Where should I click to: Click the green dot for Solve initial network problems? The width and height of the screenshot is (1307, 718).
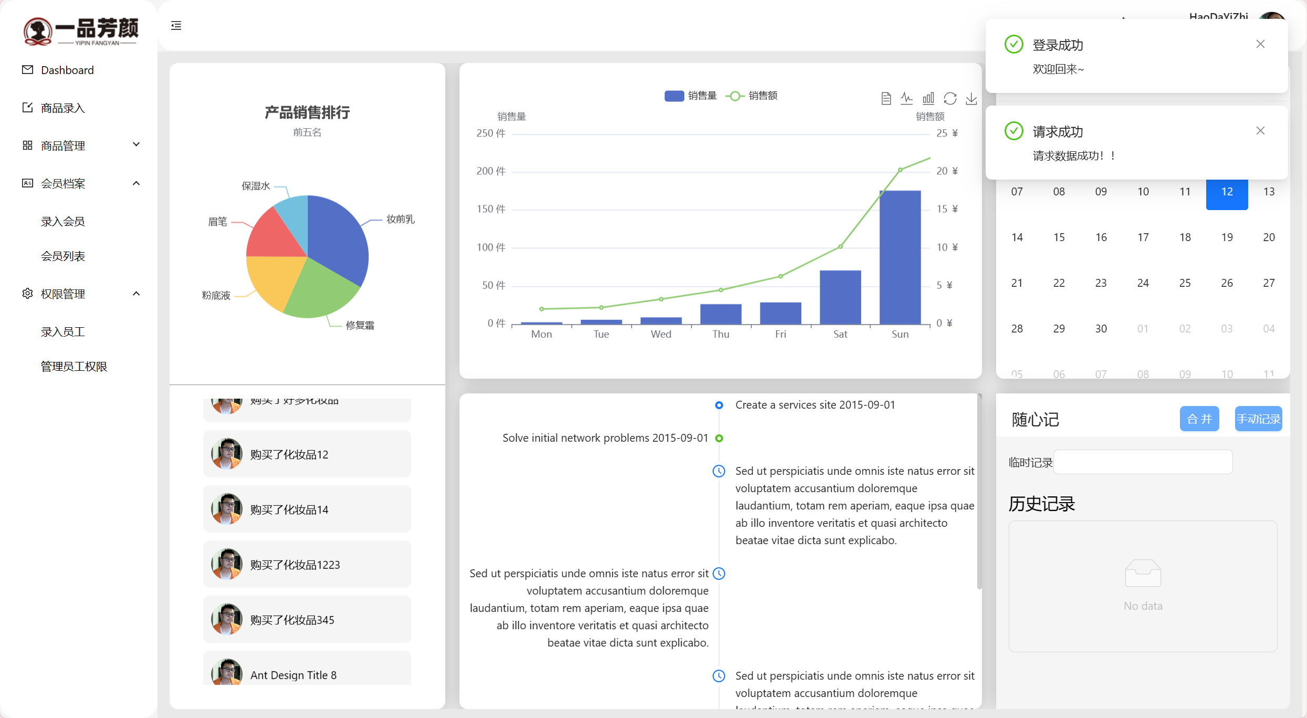tap(719, 438)
